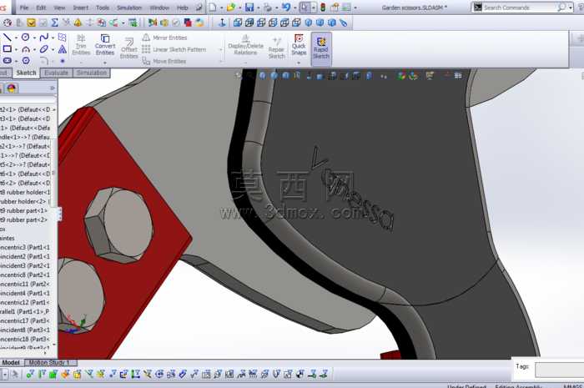Expand the Convert Entities dropdown arrow

(x=105, y=63)
